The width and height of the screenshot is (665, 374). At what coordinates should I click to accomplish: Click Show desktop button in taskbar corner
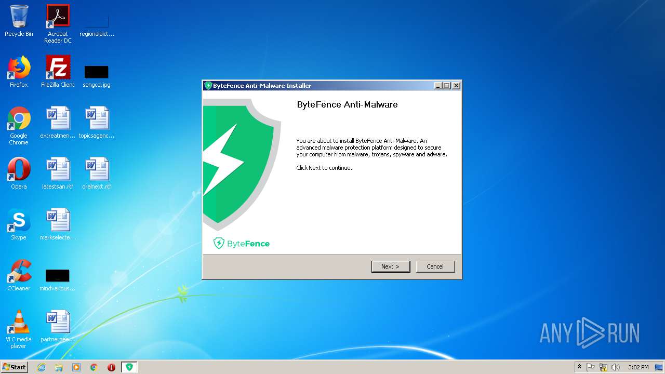[x=659, y=367]
